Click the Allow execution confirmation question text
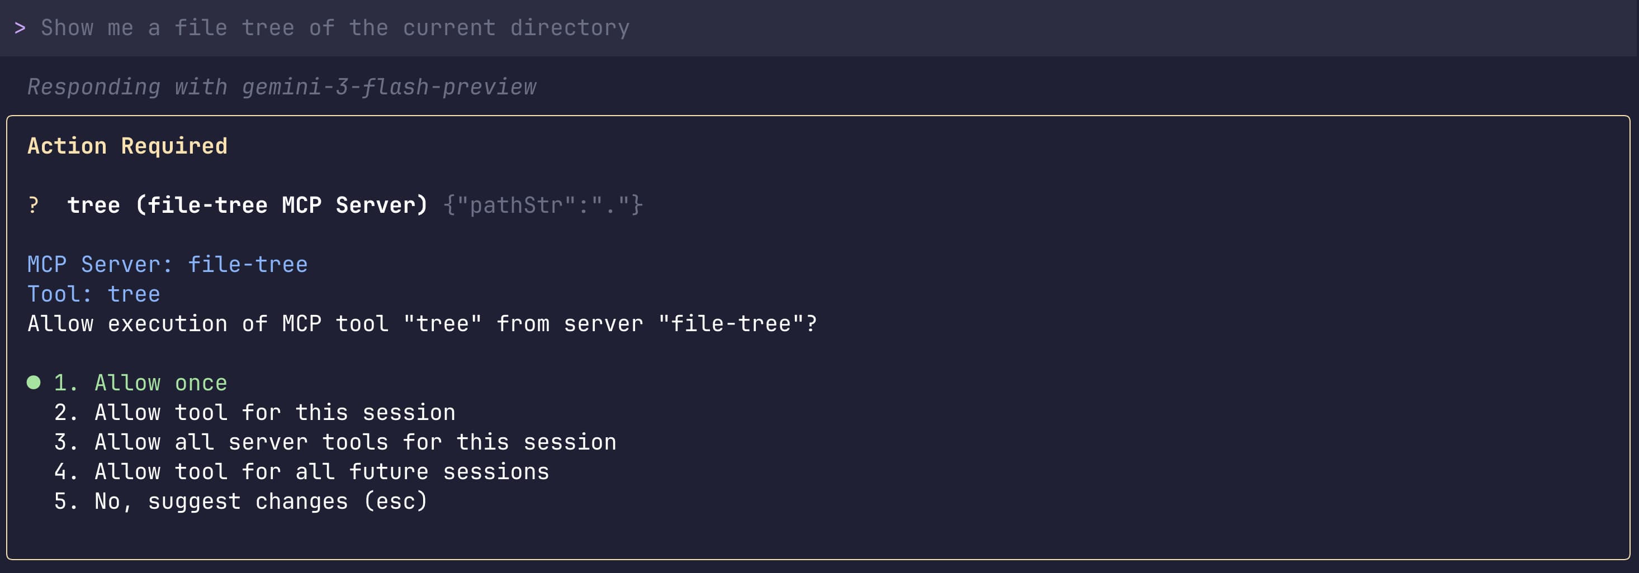The height and width of the screenshot is (573, 1639). click(x=422, y=323)
